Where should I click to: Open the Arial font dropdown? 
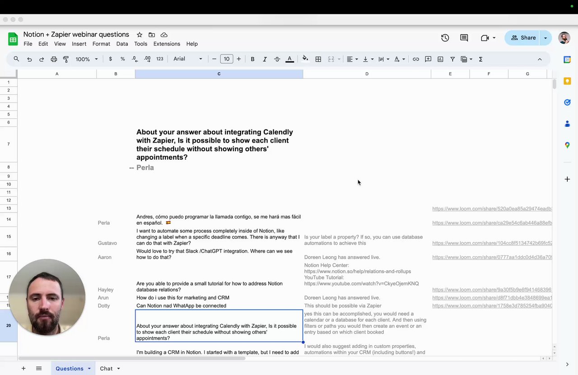pyautogui.click(x=188, y=59)
